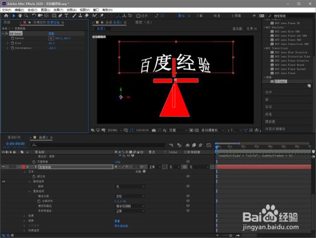Select the Pen tool

(x=60, y=16)
